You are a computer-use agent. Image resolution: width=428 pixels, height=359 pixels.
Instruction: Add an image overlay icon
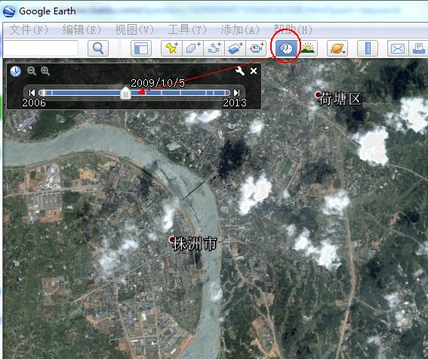(x=236, y=48)
